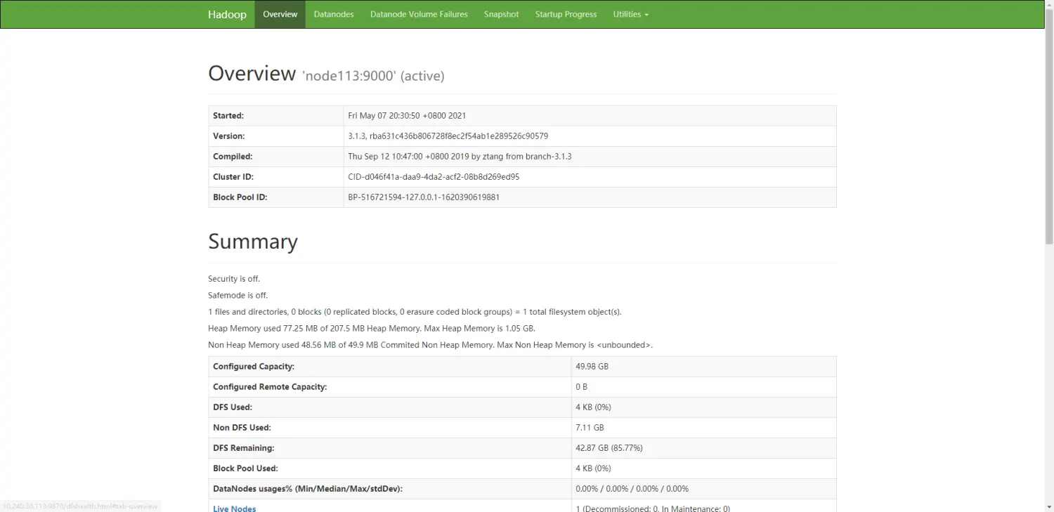Click the Started timestamp value
1054x512 pixels.
407,116
